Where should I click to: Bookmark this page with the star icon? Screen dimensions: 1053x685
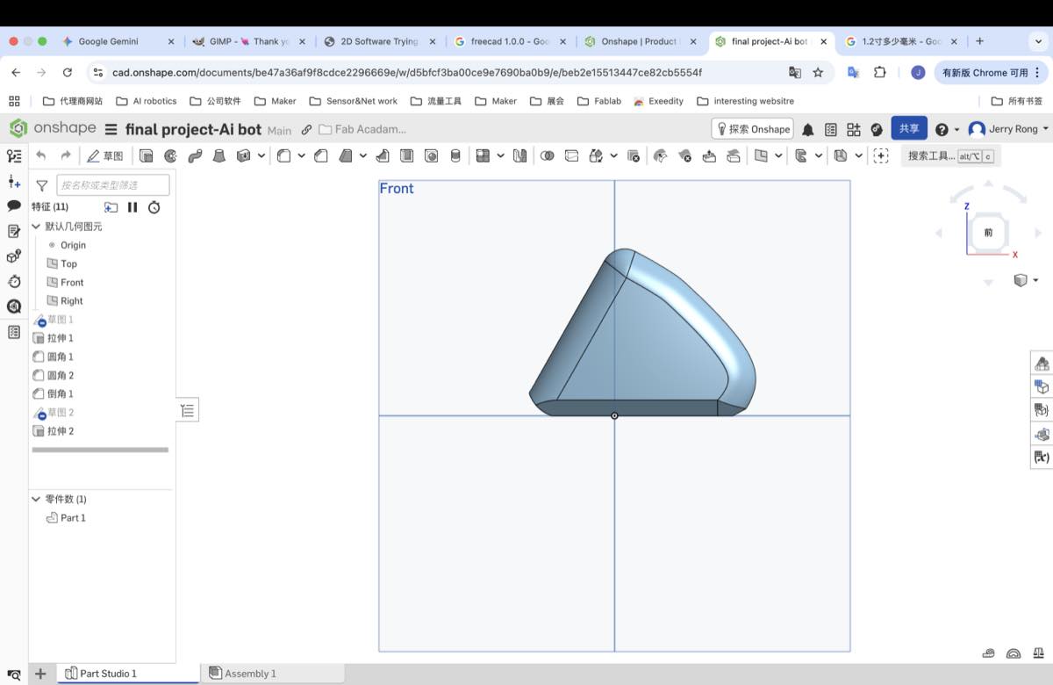click(818, 72)
